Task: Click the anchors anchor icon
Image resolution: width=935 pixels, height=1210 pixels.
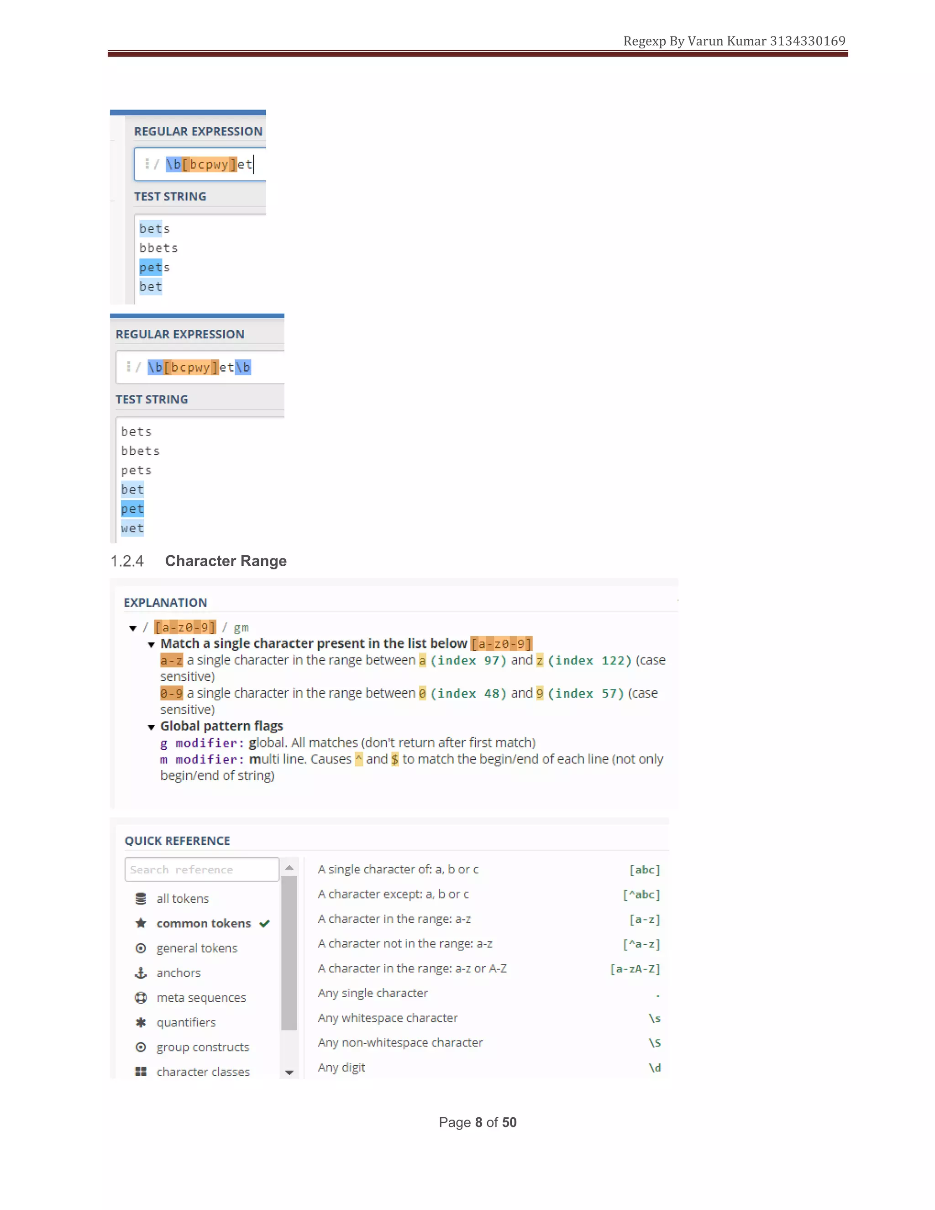Action: coord(141,973)
